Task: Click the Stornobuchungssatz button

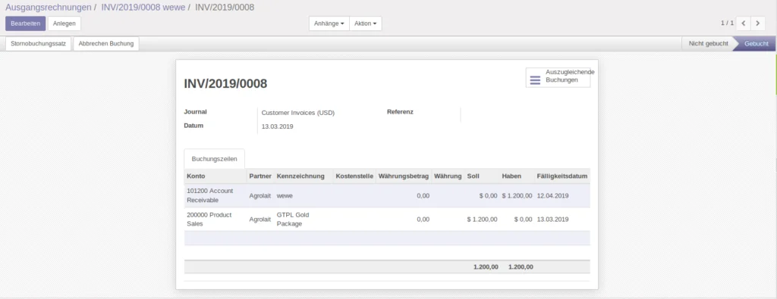Action: tap(39, 43)
